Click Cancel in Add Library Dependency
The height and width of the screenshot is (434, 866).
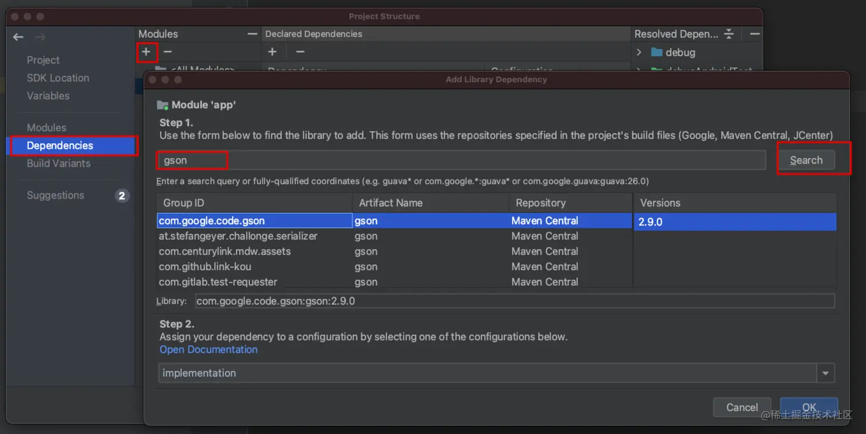pos(742,408)
